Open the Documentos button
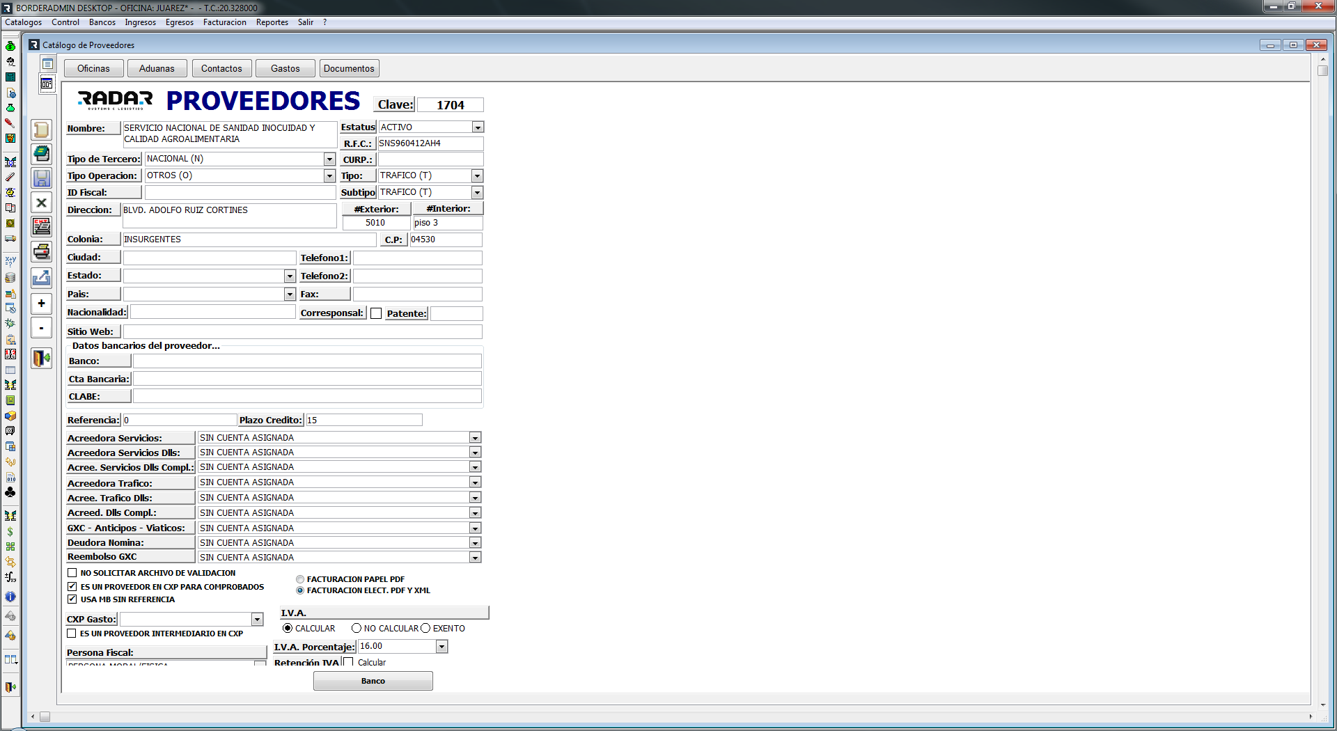 tap(349, 68)
